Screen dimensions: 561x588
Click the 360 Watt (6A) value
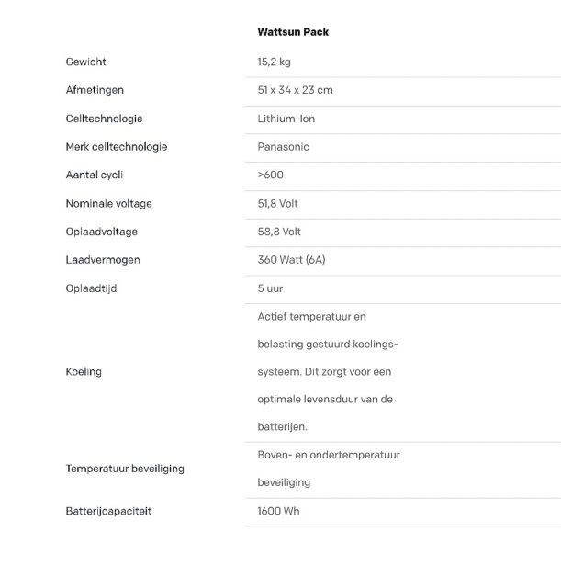292,260
